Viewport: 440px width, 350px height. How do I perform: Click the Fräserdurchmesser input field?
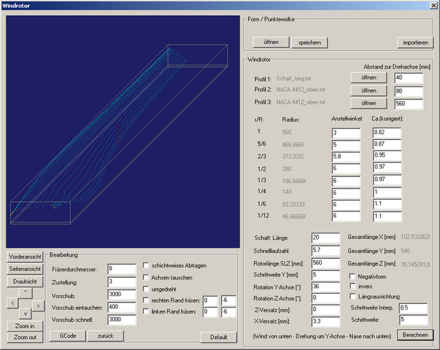coord(122,269)
